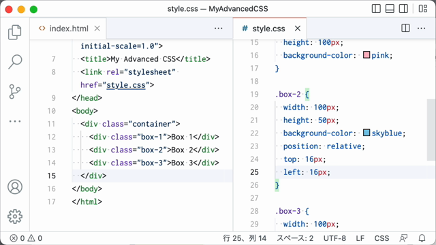Open more actions menu for style.css group
The width and height of the screenshot is (436, 245).
421,28
